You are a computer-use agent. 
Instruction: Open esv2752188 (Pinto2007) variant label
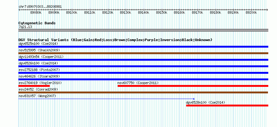click(x=39, y=70)
